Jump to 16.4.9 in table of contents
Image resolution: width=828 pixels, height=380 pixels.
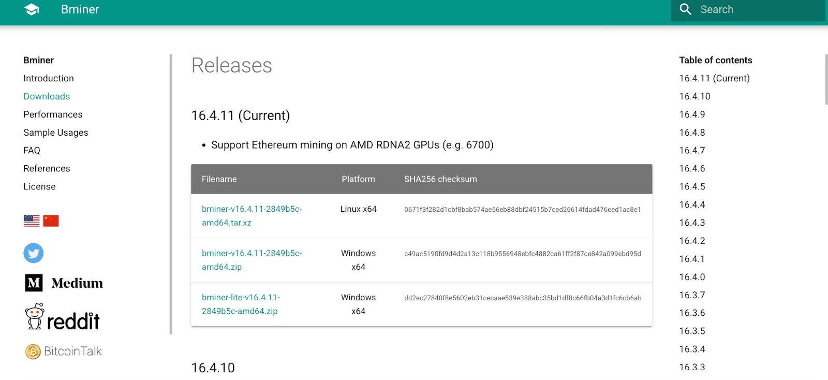(x=692, y=114)
